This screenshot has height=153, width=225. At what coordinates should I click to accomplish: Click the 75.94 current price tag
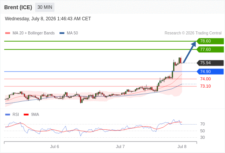coord(210,63)
